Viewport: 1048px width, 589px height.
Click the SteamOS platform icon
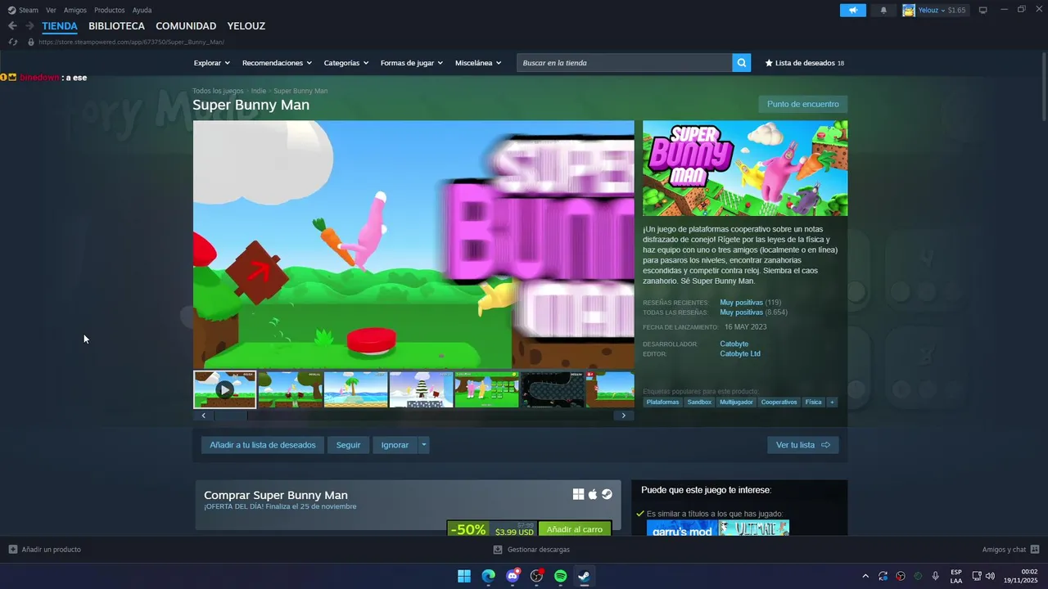coord(607,494)
